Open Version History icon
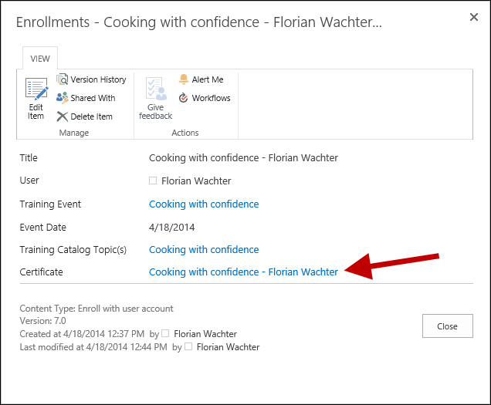491x405 pixels. click(x=63, y=79)
